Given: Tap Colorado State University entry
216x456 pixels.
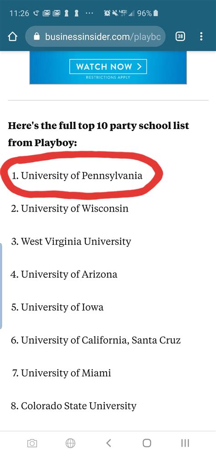Looking at the screenshot, I should (73, 406).
